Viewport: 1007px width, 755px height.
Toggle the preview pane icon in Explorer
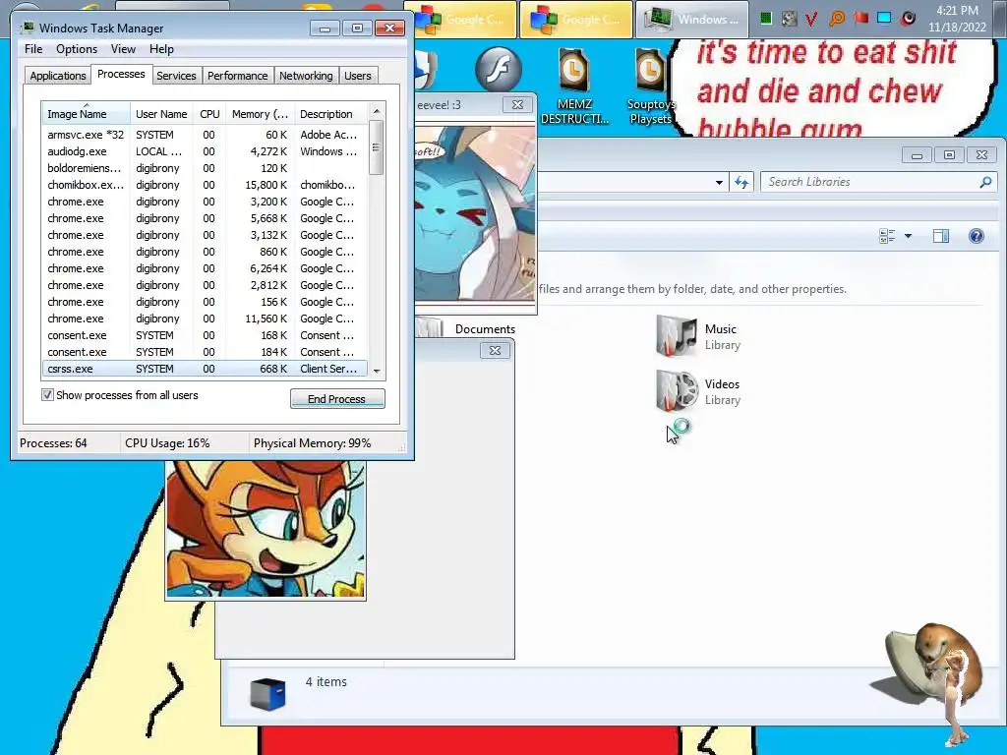pos(941,236)
